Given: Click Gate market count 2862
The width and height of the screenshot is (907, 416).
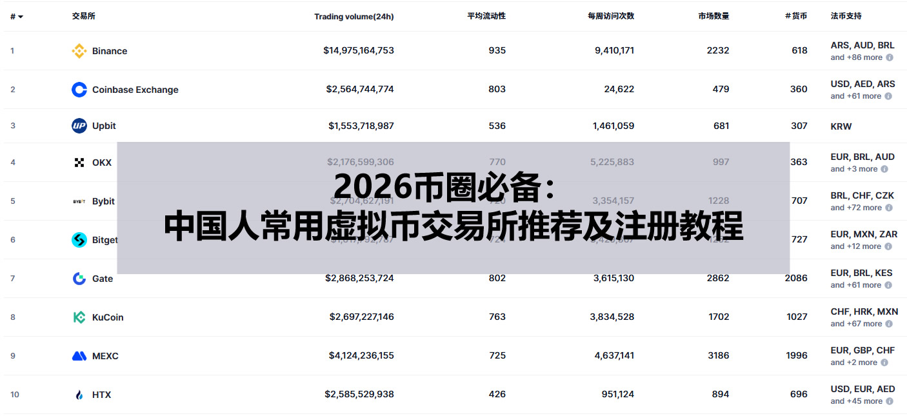Looking at the screenshot, I should pyautogui.click(x=718, y=278).
